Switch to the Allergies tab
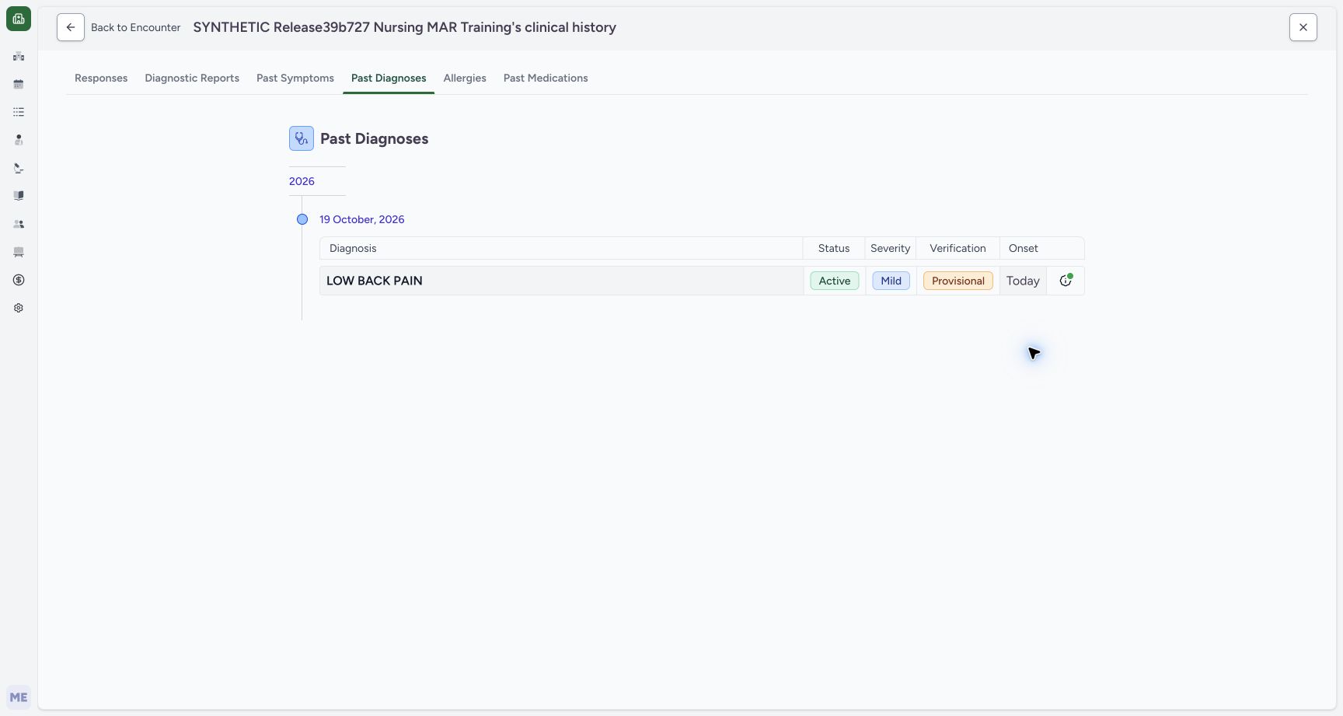Viewport: 1343px width, 716px height. click(465, 78)
